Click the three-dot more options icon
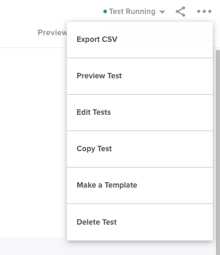The width and height of the screenshot is (220, 255). coord(204,12)
